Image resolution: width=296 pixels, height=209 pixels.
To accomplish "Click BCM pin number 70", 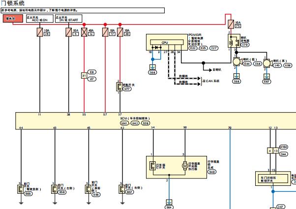I will 230,128.
